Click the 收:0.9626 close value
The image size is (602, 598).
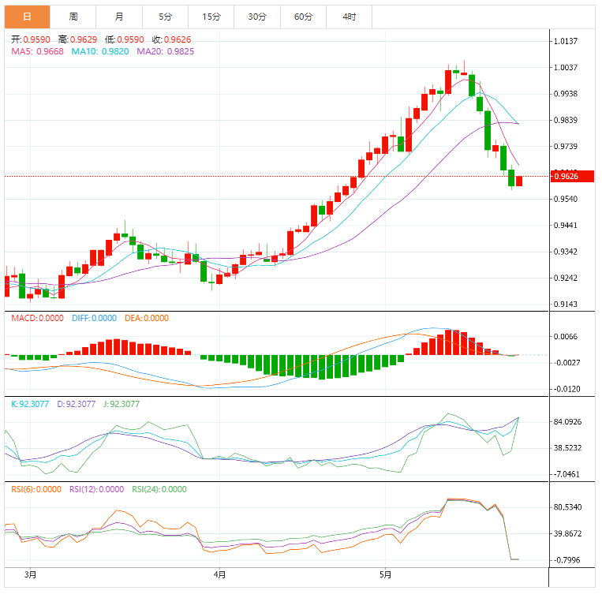point(172,39)
